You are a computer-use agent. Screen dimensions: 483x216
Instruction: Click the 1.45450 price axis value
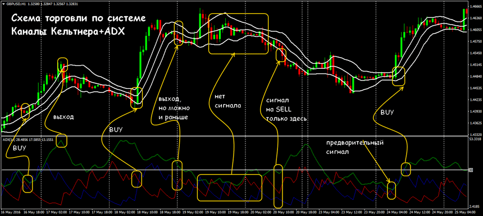[476, 53]
